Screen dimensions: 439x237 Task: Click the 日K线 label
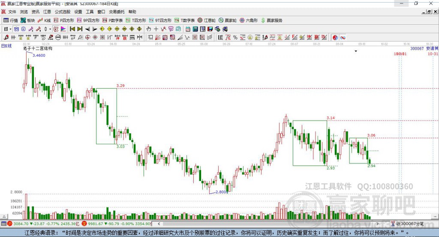tap(6, 46)
